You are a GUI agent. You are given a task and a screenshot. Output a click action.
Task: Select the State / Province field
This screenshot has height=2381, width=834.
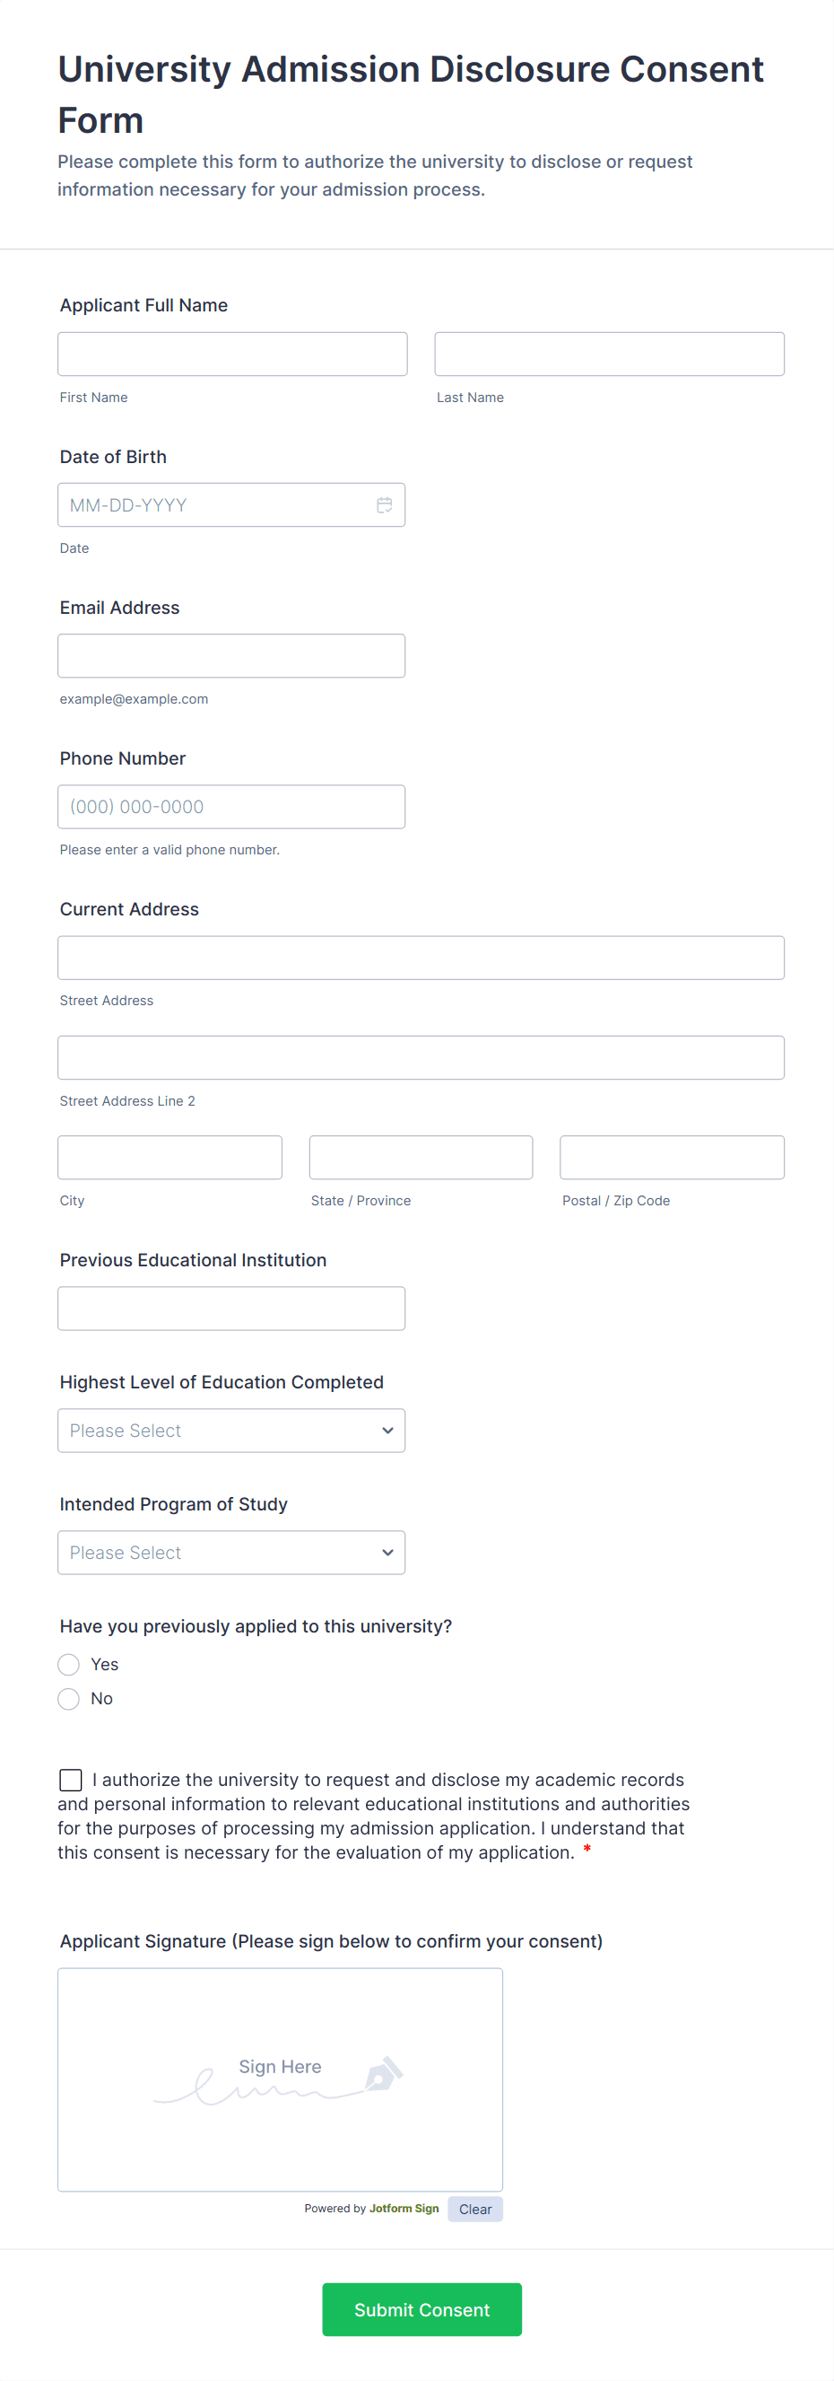(x=421, y=1157)
